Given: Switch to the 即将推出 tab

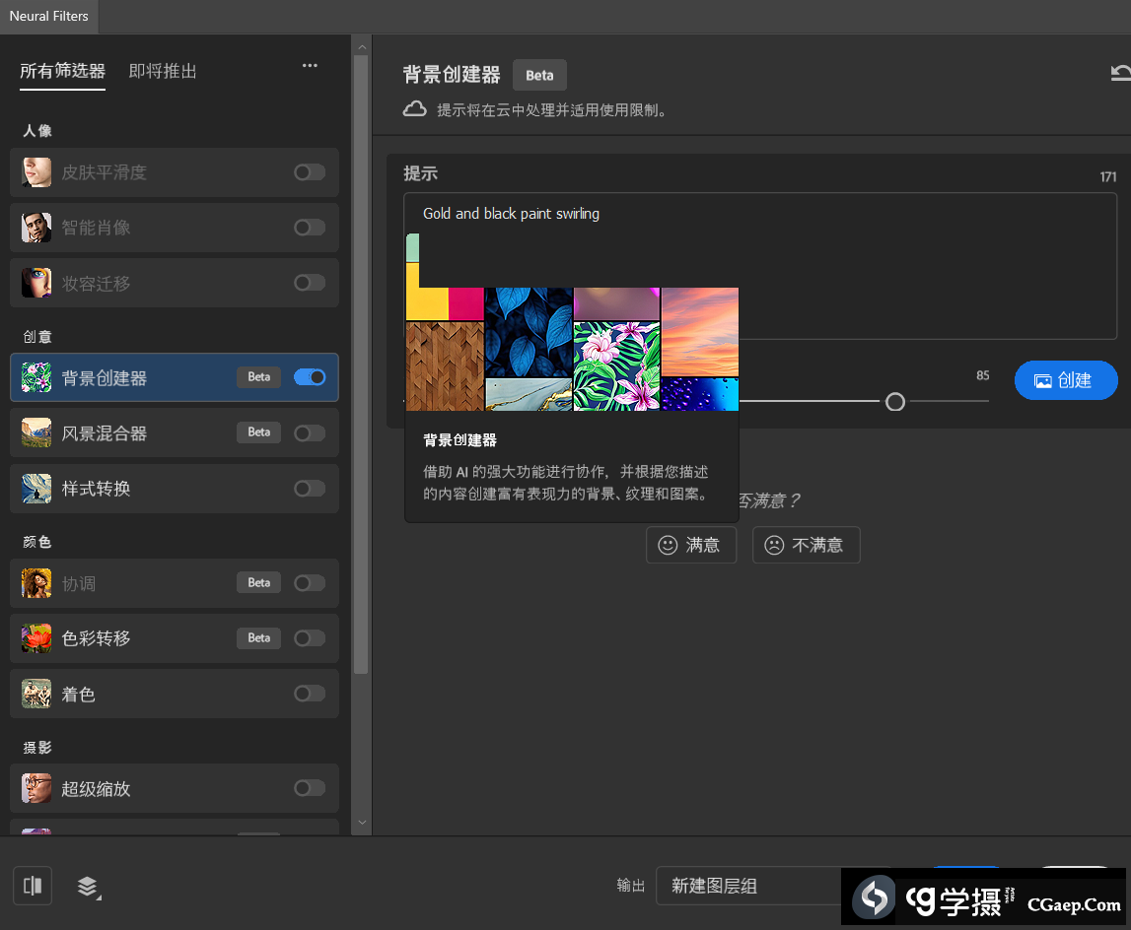Looking at the screenshot, I should pos(162,71).
